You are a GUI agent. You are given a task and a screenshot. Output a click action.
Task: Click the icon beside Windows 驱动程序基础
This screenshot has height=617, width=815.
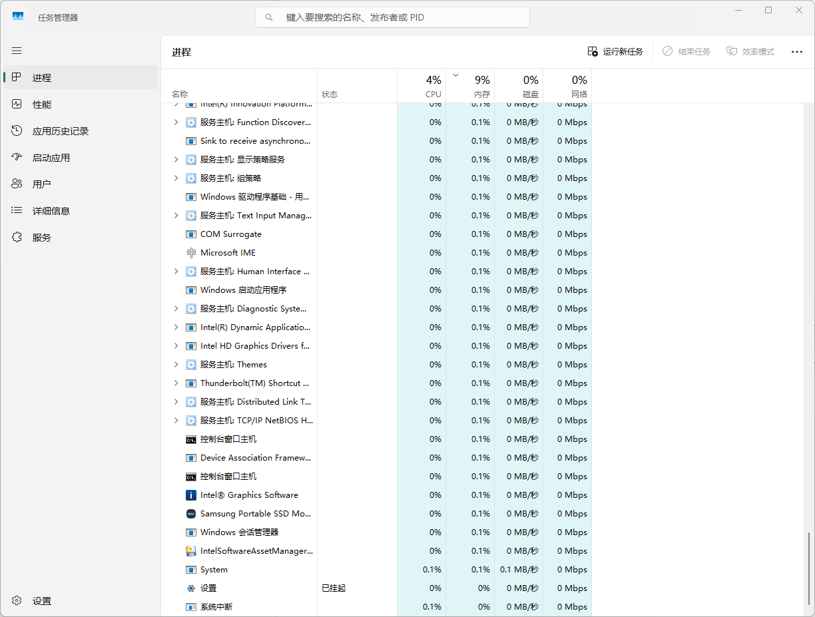[x=191, y=197]
